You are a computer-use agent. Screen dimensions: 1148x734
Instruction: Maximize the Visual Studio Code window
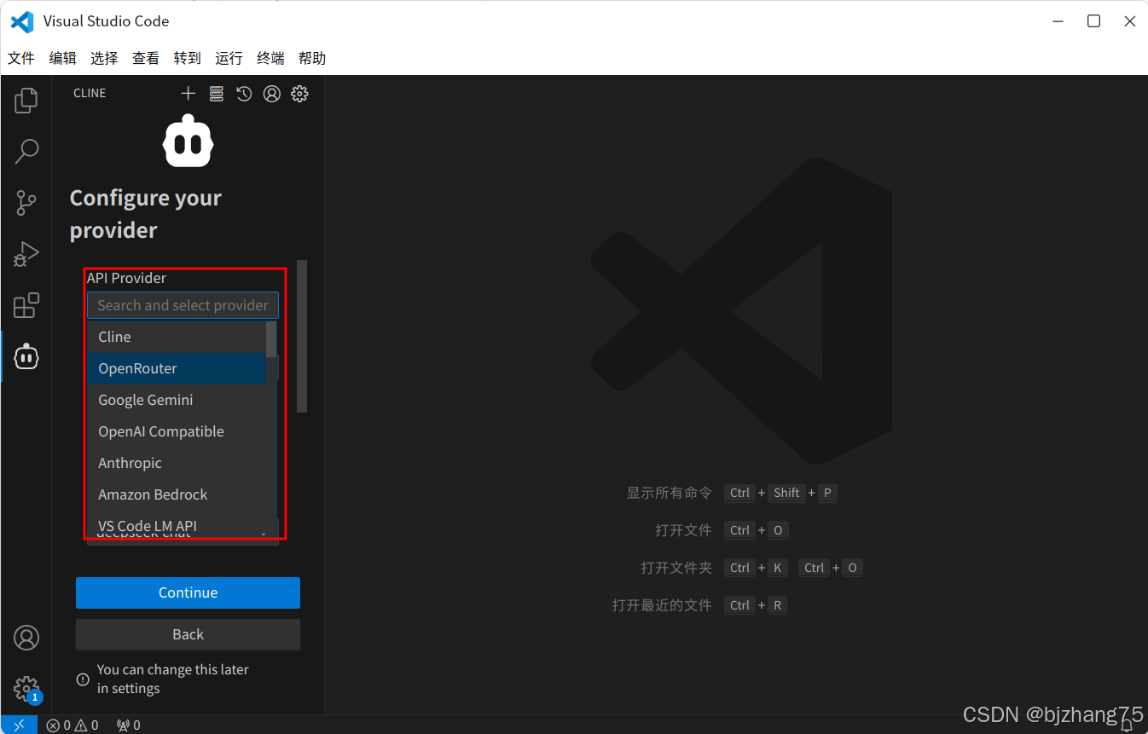(1093, 21)
